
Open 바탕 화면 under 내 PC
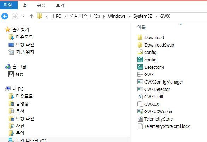coord(25,118)
